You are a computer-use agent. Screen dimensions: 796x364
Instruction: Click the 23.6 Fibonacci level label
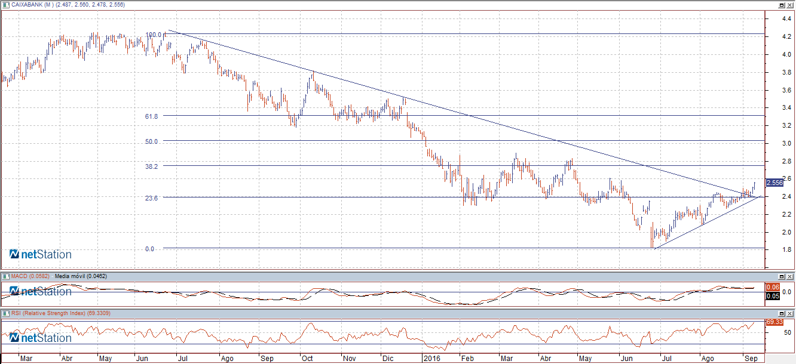point(151,198)
